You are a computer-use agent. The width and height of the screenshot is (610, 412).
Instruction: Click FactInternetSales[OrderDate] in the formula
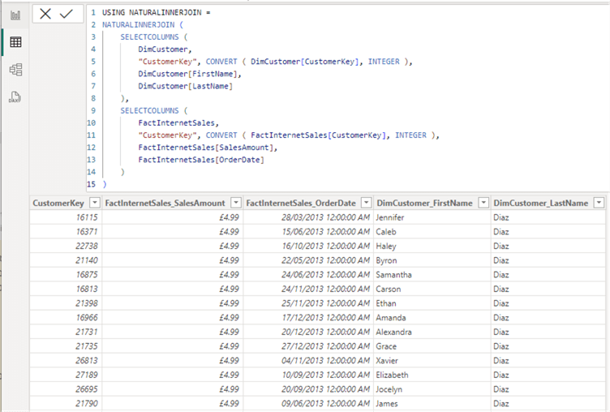click(201, 160)
